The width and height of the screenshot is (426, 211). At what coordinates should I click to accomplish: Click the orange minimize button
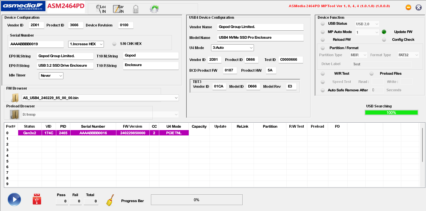point(408,7)
